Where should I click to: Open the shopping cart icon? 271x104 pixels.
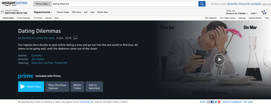click(264, 12)
